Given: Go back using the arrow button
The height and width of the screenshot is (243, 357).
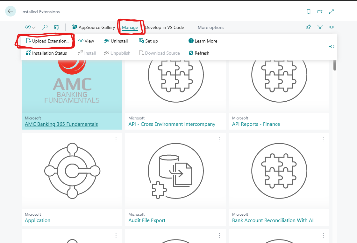Looking at the screenshot, I should tap(11, 11).
